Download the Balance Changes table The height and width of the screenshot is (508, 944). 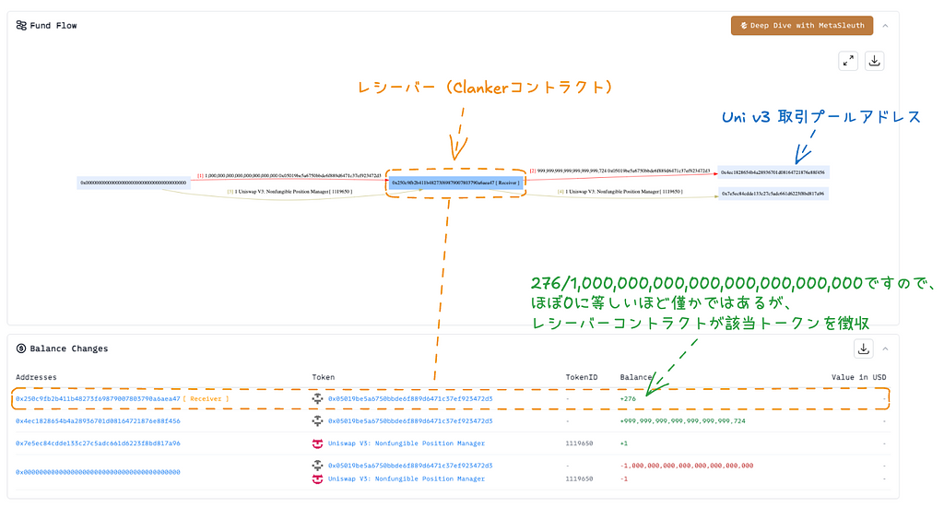pyautogui.click(x=864, y=349)
